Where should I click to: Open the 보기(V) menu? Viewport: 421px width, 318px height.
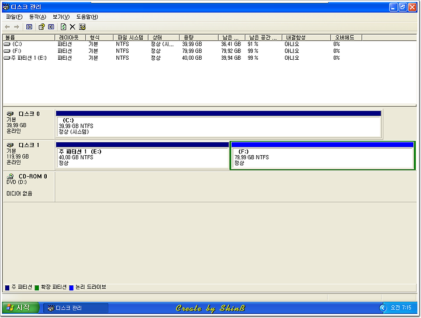click(x=61, y=17)
